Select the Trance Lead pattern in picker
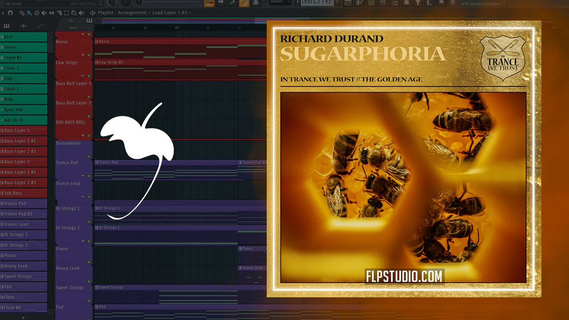 click(24, 224)
